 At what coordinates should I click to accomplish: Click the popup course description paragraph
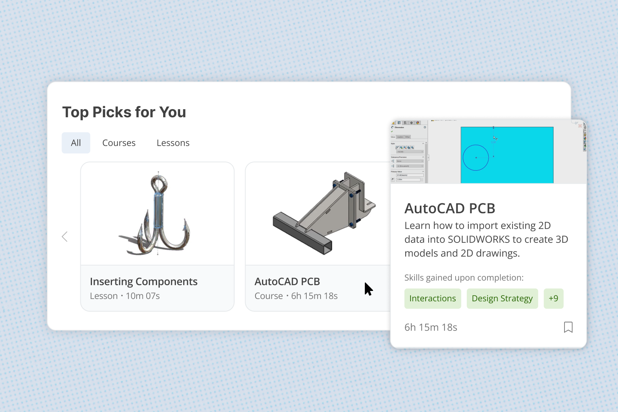(x=486, y=239)
